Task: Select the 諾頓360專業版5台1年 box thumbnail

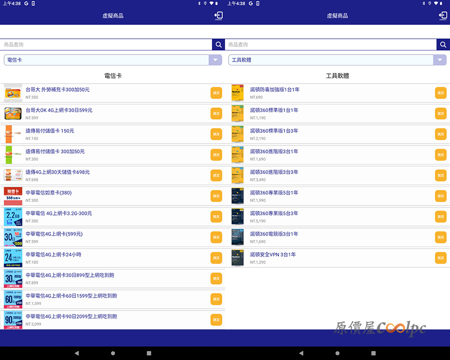Action: [237, 196]
